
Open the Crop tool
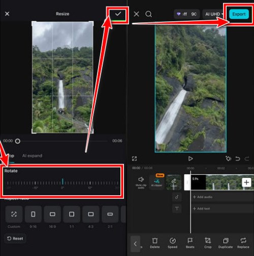(x=208, y=243)
